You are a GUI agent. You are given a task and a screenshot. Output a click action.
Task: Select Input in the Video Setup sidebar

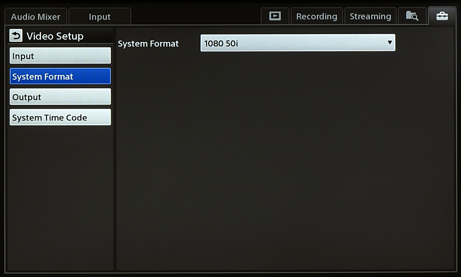[60, 56]
